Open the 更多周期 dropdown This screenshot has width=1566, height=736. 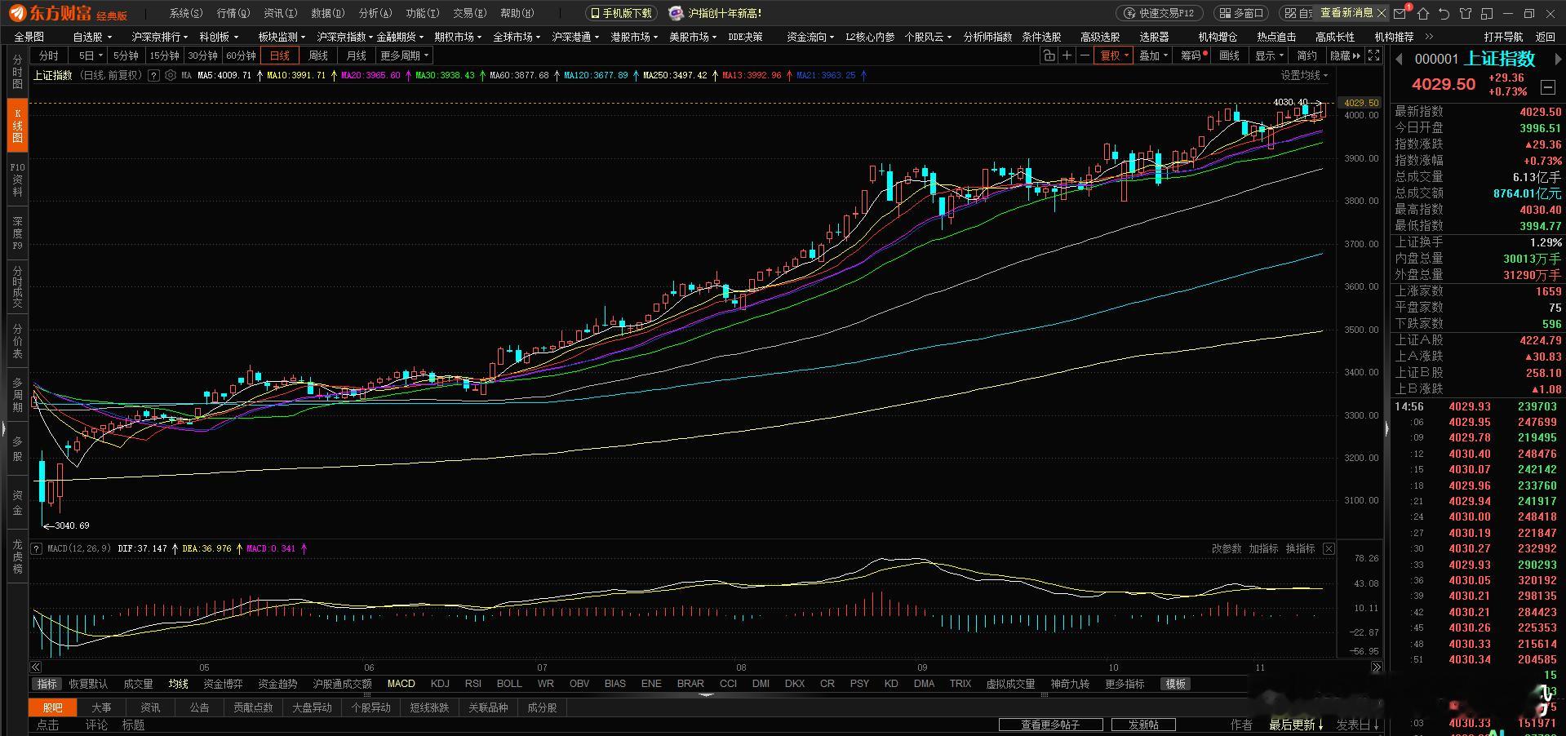[x=404, y=55]
